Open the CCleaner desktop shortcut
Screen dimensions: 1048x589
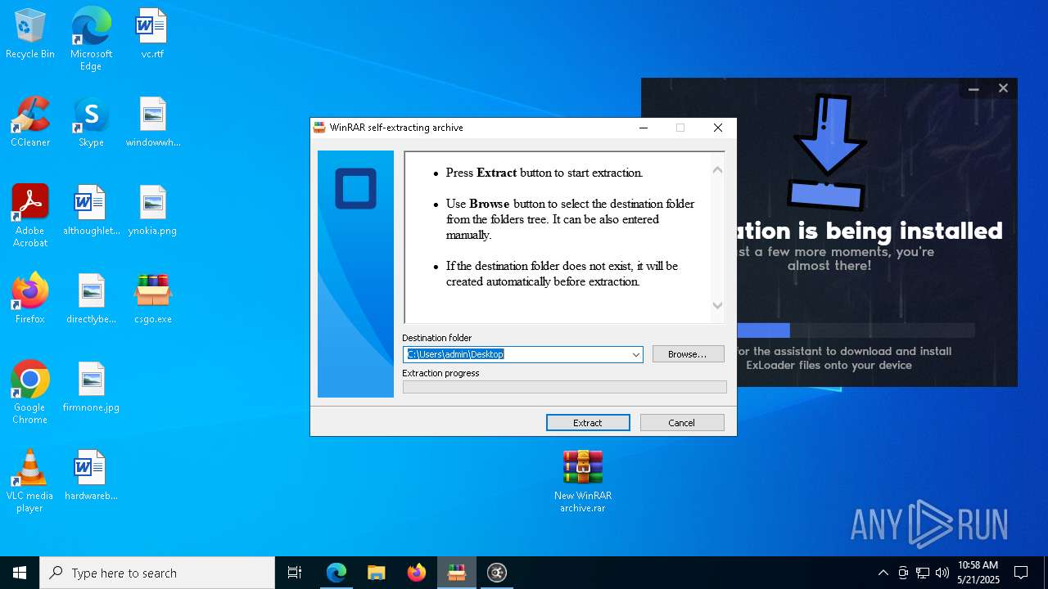tap(30, 122)
